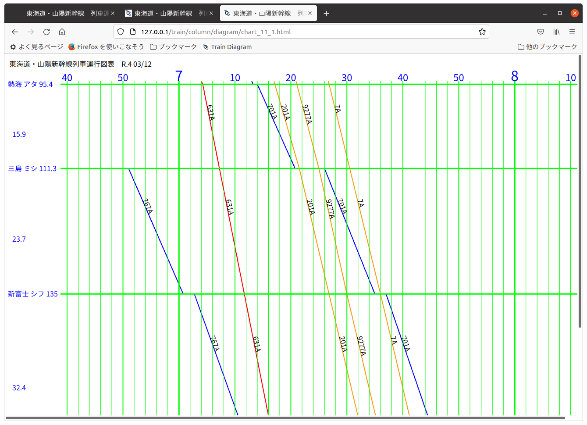Open the Train Diagram bookmark

click(x=227, y=46)
